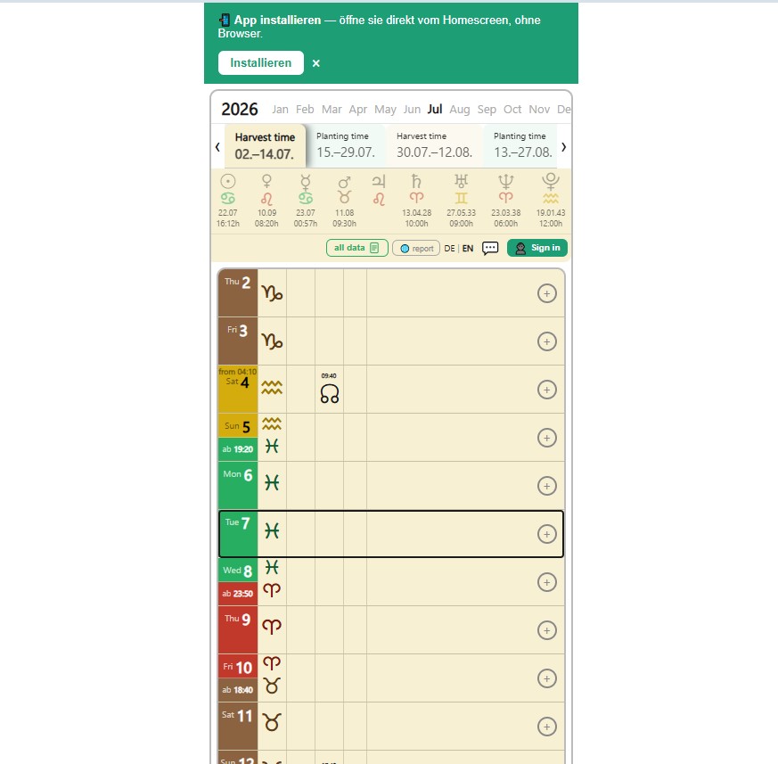Screen dimensions: 778x764
Task: Add entry for Fri 3
Action: coord(547,341)
